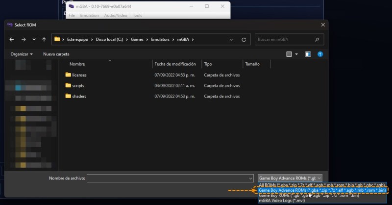Sort by Tipo column header

[x=208, y=64]
